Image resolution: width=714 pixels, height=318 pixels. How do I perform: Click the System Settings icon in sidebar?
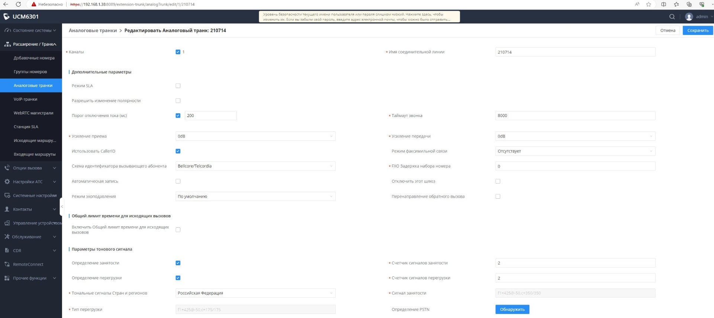pyautogui.click(x=7, y=195)
